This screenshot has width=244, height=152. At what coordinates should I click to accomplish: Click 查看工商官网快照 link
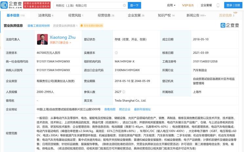click(39, 26)
